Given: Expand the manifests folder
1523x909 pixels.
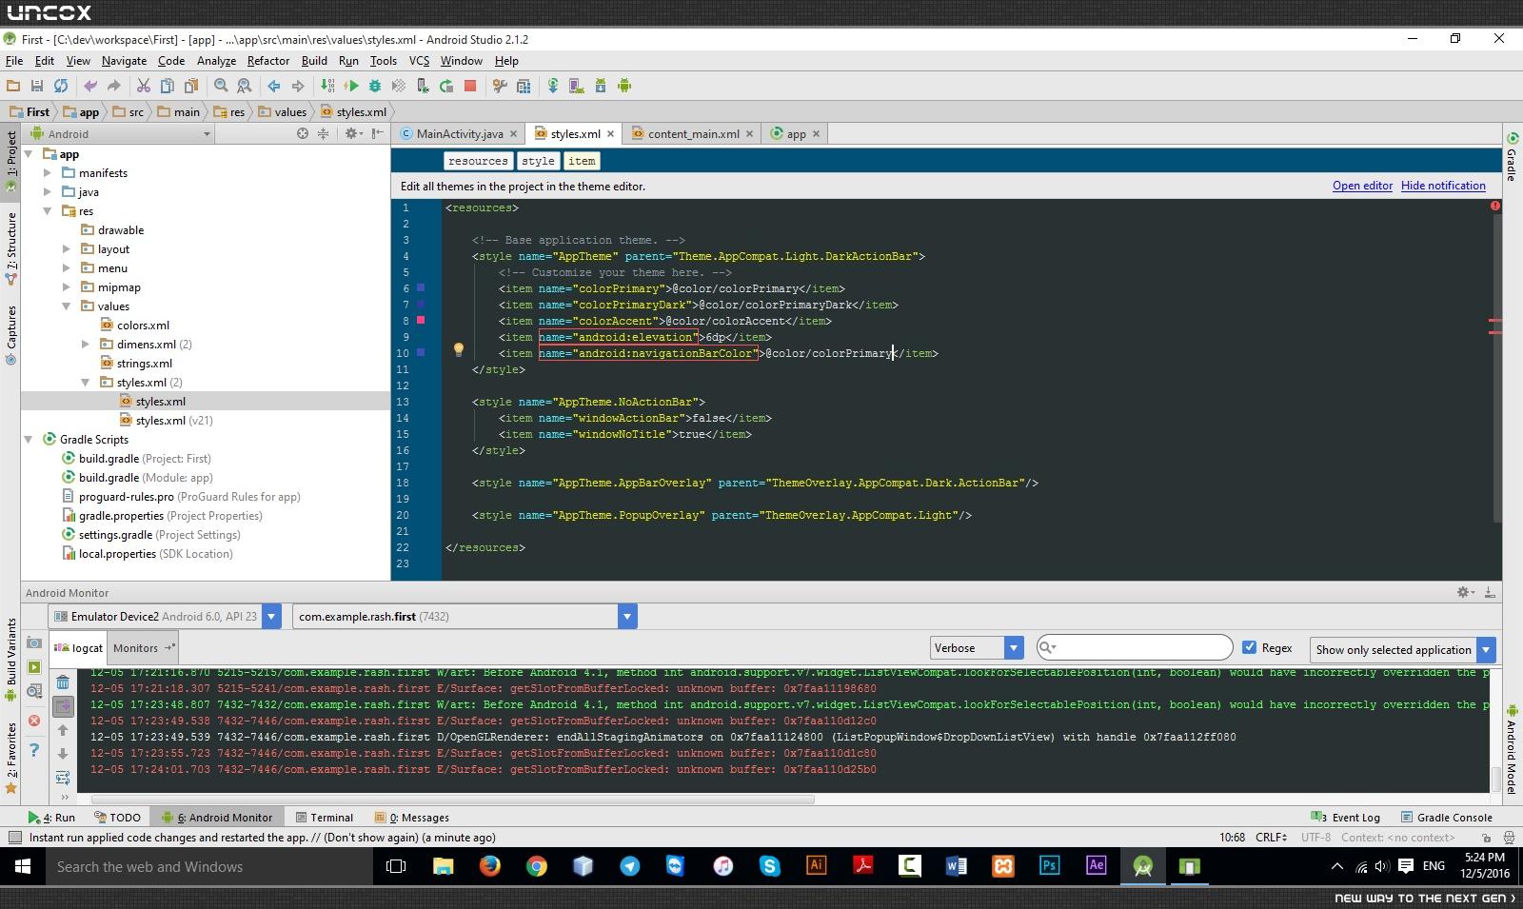Looking at the screenshot, I should (x=48, y=173).
